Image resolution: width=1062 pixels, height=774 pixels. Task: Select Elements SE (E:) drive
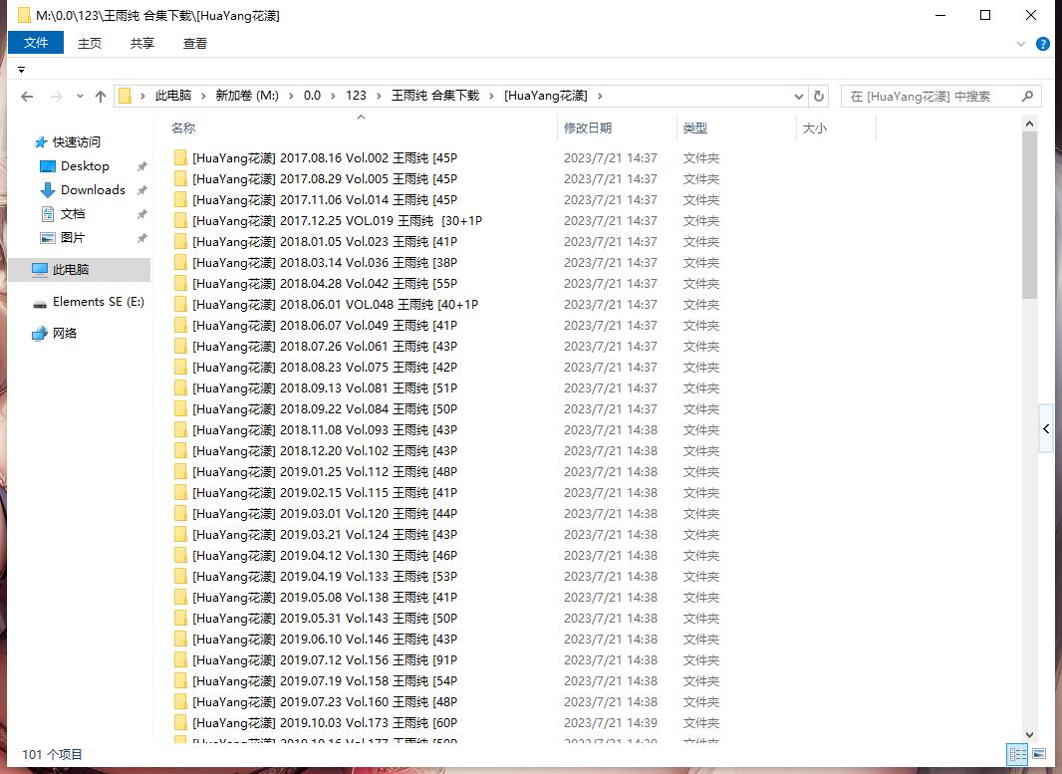[99, 302]
